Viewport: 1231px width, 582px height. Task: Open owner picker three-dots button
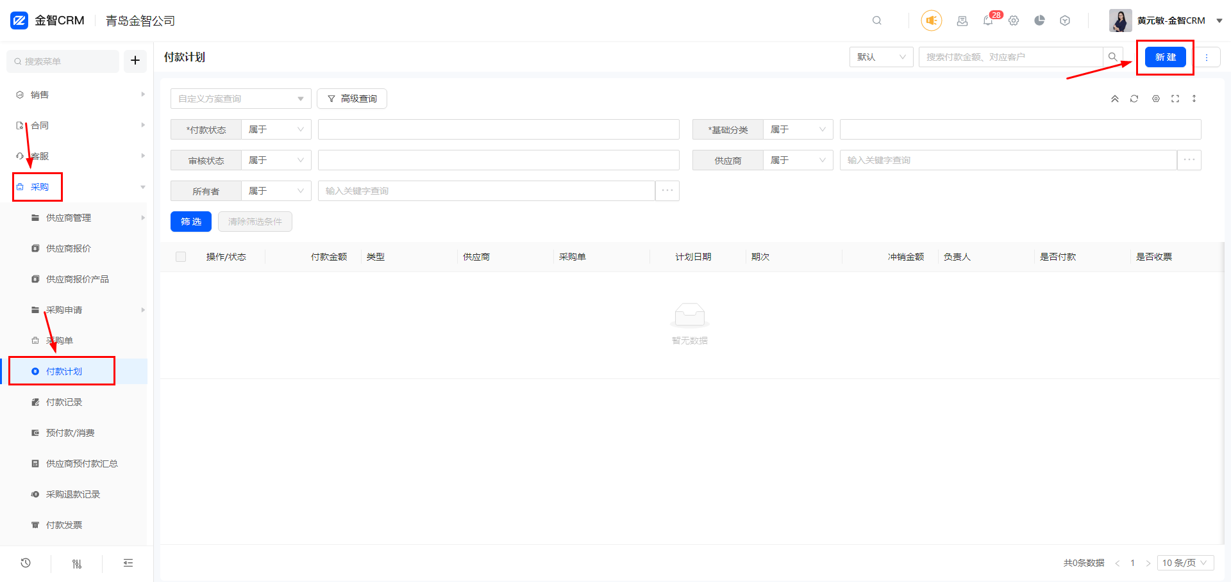(x=667, y=191)
